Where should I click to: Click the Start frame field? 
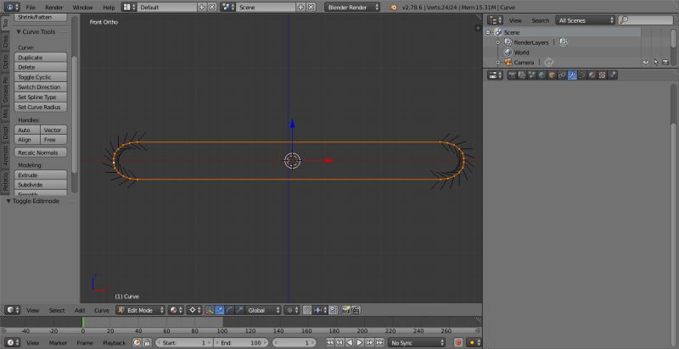pyautogui.click(x=183, y=343)
